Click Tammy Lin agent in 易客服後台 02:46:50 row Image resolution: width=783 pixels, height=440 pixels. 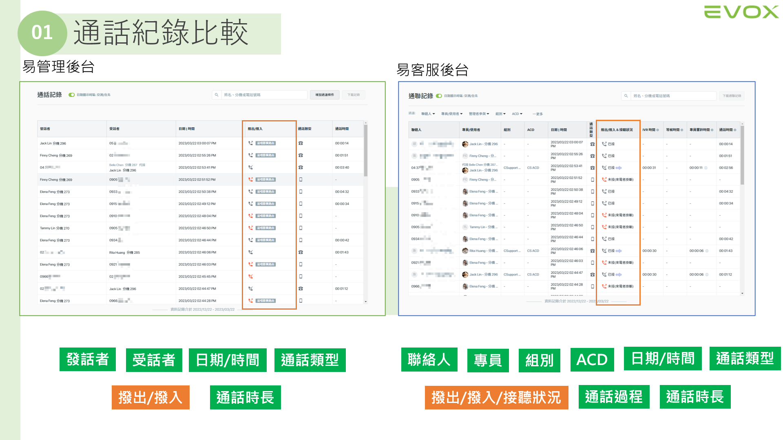click(x=483, y=227)
